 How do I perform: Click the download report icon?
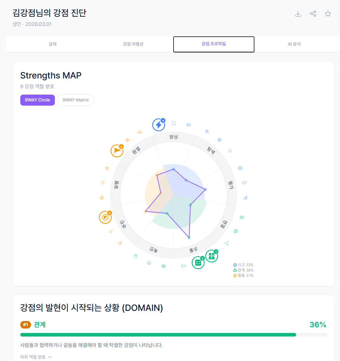click(298, 14)
